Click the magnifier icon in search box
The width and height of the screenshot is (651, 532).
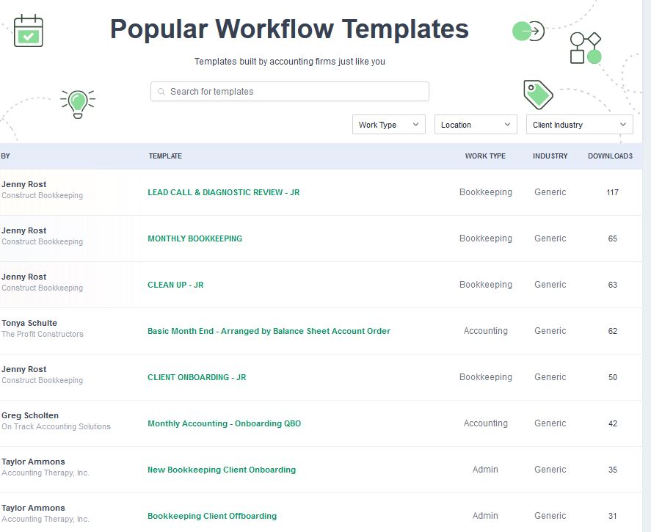[161, 92]
